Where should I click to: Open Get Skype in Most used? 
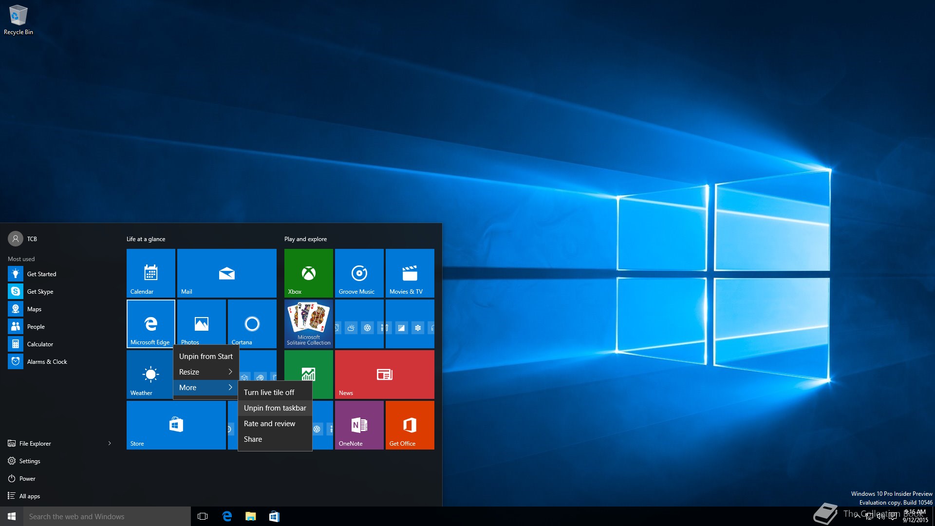point(60,292)
